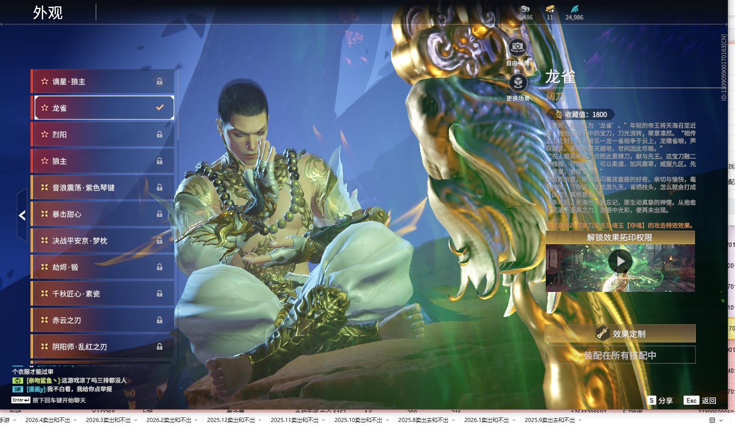735x427 pixels.
Task: Click the 效果定制 customize effects button
Action: 620,334
